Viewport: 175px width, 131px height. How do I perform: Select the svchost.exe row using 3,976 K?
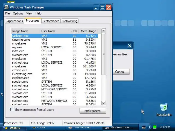pos(55,89)
